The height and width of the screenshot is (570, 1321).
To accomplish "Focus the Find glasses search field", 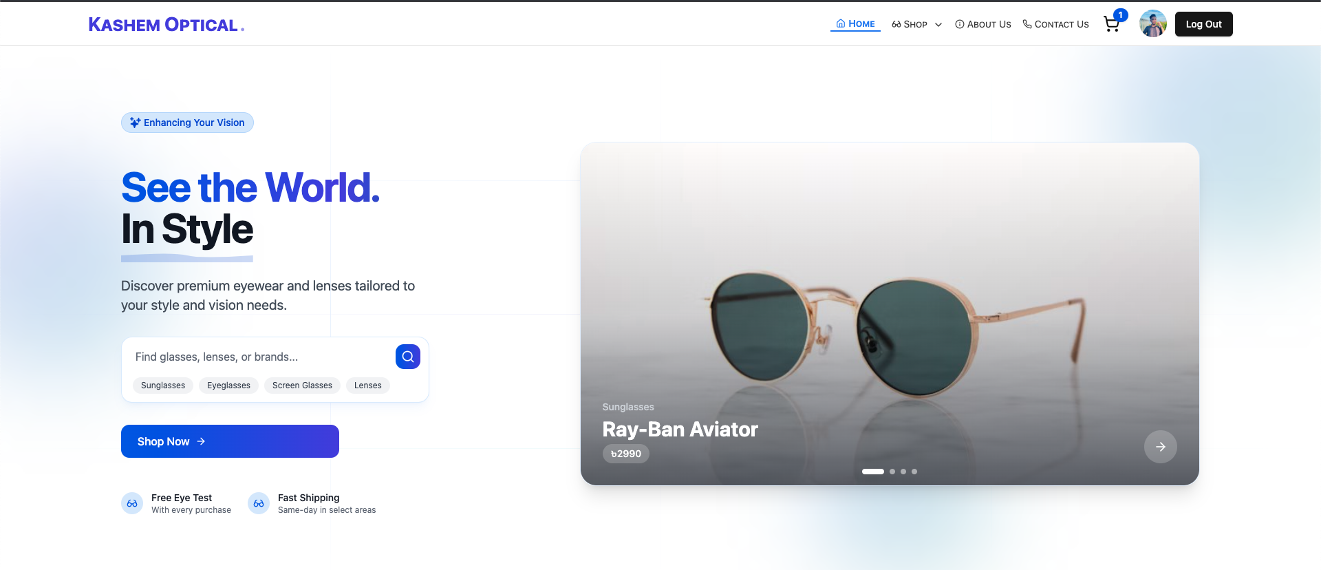I will point(261,357).
